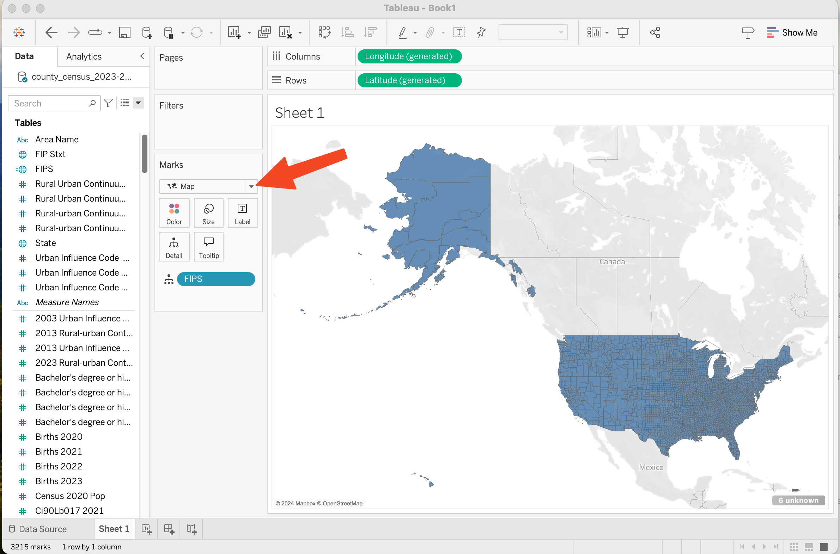
Task: Toggle Show Mark Labels T icon
Action: [459, 32]
